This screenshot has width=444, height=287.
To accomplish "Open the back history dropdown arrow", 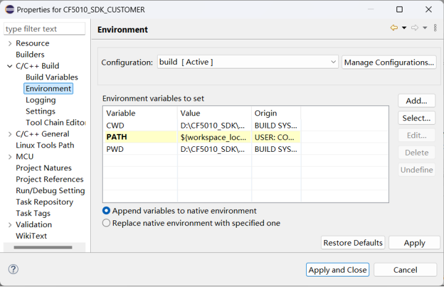I will [404, 28].
